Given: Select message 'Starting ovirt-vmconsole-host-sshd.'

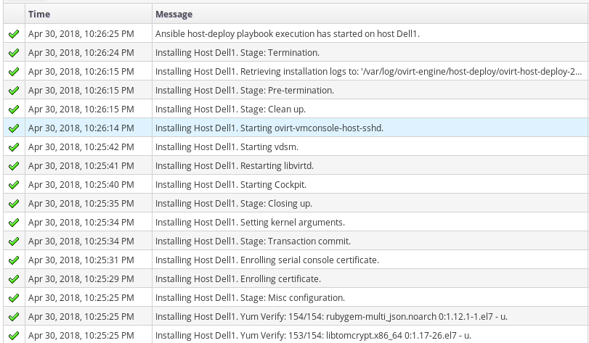Looking at the screenshot, I should click(269, 128).
